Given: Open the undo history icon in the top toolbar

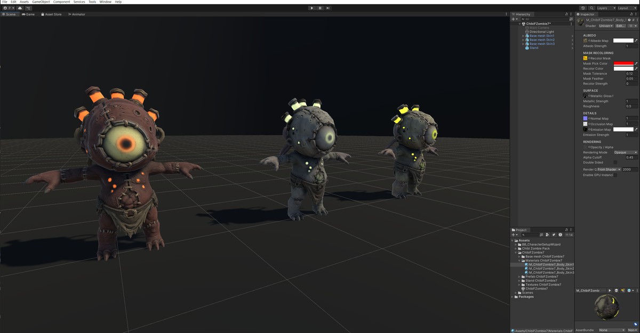Looking at the screenshot, I should click(583, 8).
